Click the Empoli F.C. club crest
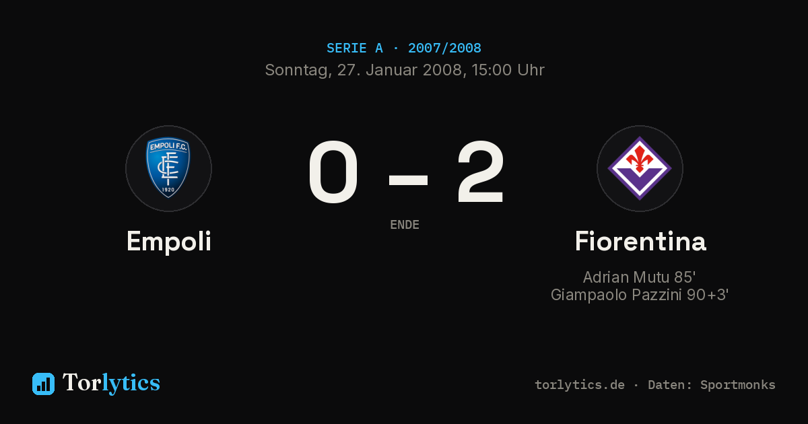 click(x=168, y=168)
